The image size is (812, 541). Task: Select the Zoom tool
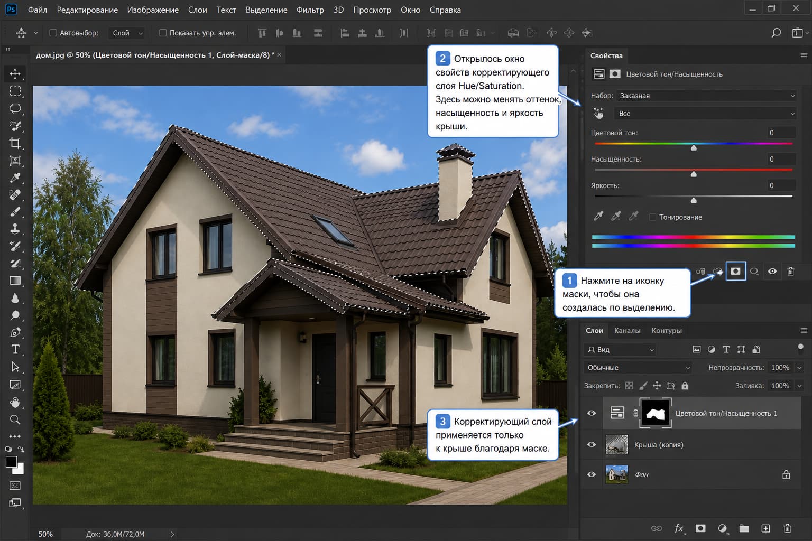click(15, 419)
